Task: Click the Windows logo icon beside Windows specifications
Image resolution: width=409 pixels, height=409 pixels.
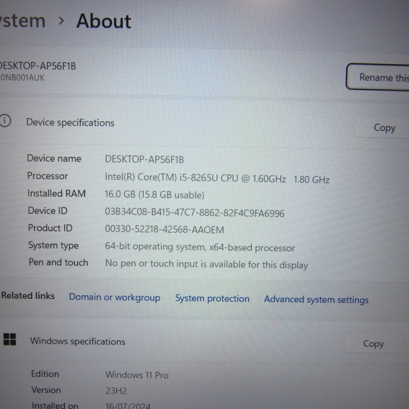Action: click(10, 340)
